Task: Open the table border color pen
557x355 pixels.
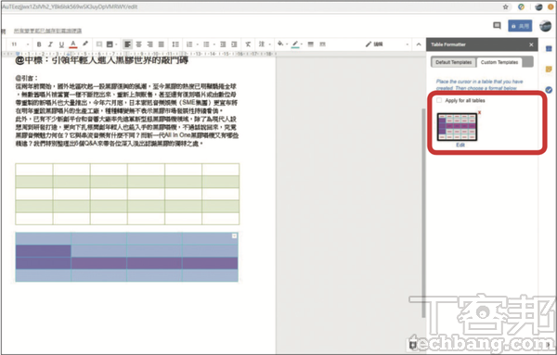Action: point(295,44)
